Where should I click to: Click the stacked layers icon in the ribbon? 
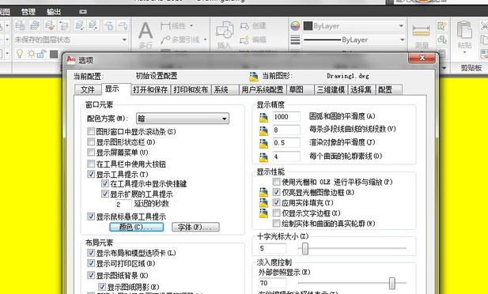(x=35, y=25)
